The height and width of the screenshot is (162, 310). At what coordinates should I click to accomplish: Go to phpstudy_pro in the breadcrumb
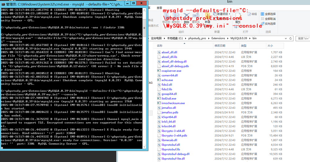[x=197, y=38]
